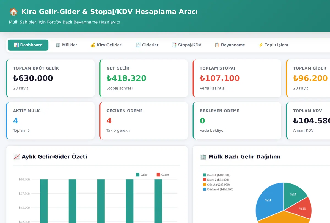Click the house icon in the header
The height and width of the screenshot is (223, 330).
(x=13, y=12)
